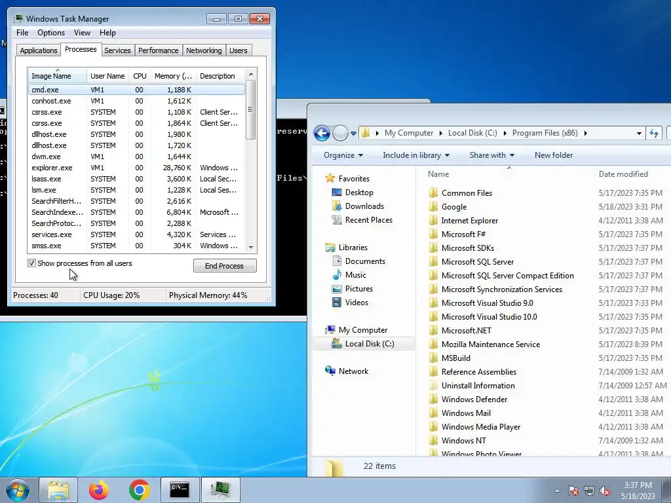Screen dimensions: 671x503
Task: Sort processes by Image Name column
Action: click(58, 76)
